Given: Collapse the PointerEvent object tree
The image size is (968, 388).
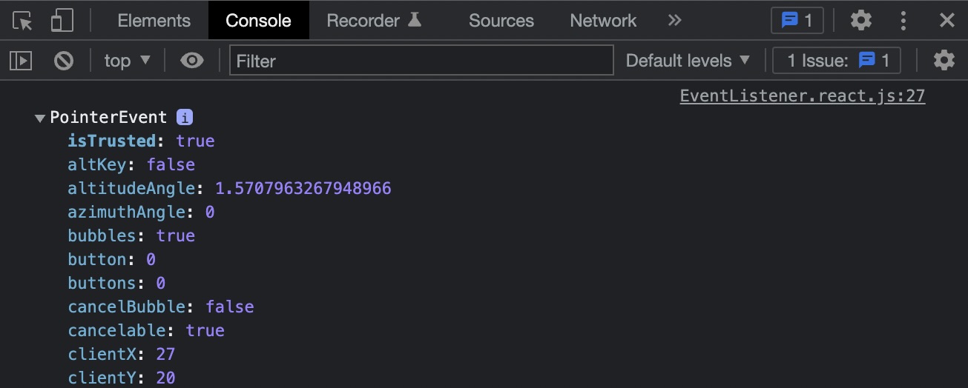Looking at the screenshot, I should click(x=39, y=118).
